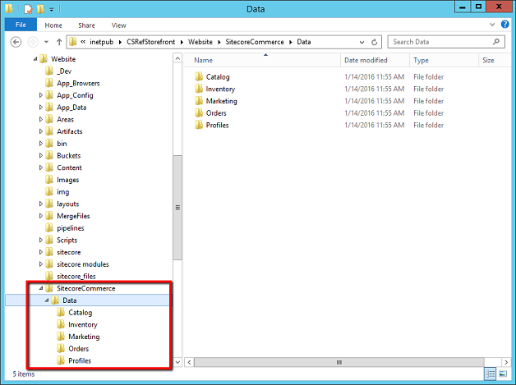Open Customize Quick Access Toolbar dropdown
The image size is (516, 385).
coord(51,10)
